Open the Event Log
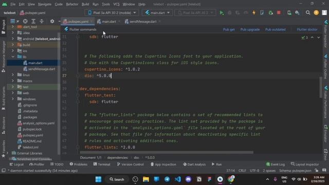This screenshot has width=329, height=185. pos(276,164)
